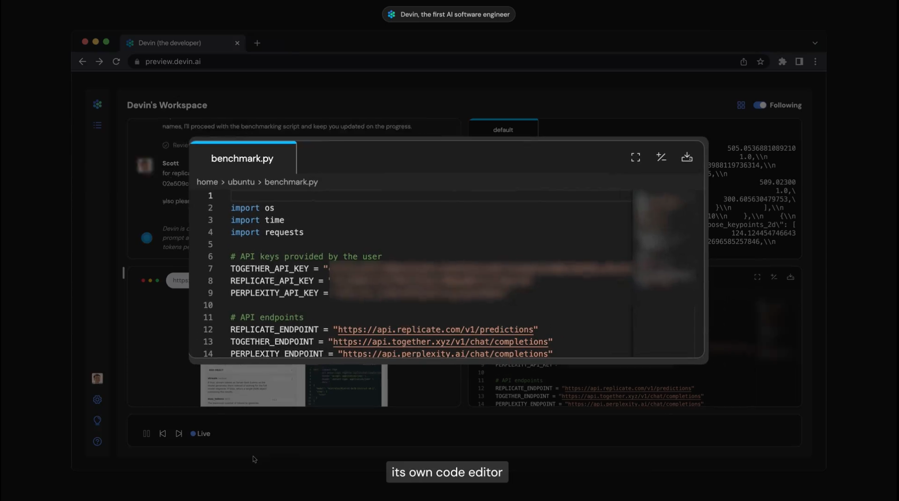Bookmark the page with the star icon
The image size is (899, 501).
(x=760, y=61)
